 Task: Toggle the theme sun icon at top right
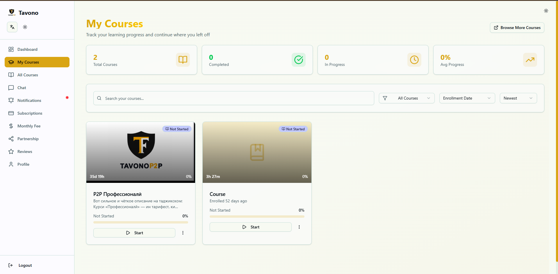pyautogui.click(x=546, y=11)
